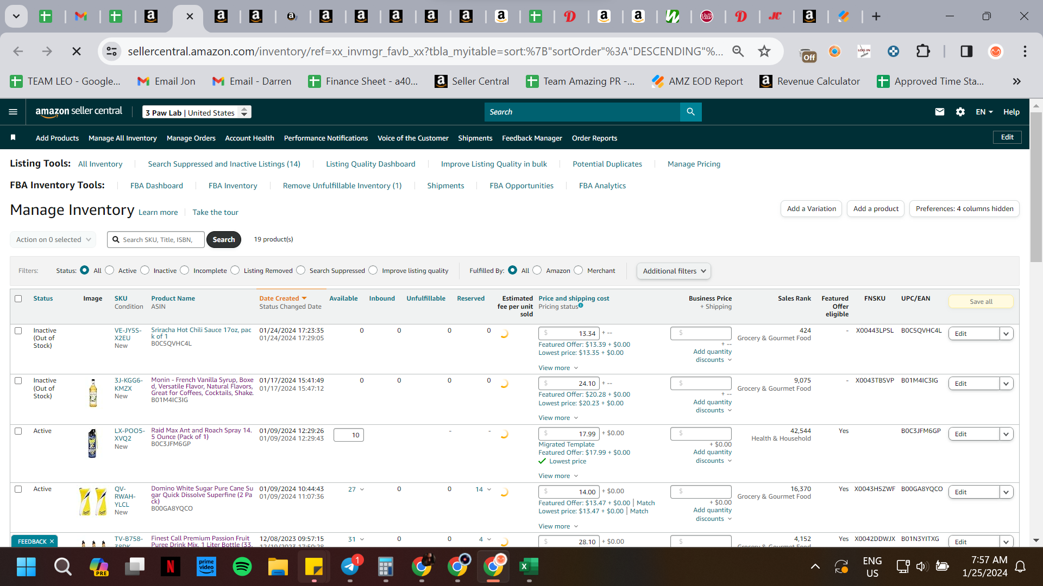Screen dimensions: 1043x586
Task: Open the EN language dropdown
Action: pyautogui.click(x=984, y=112)
